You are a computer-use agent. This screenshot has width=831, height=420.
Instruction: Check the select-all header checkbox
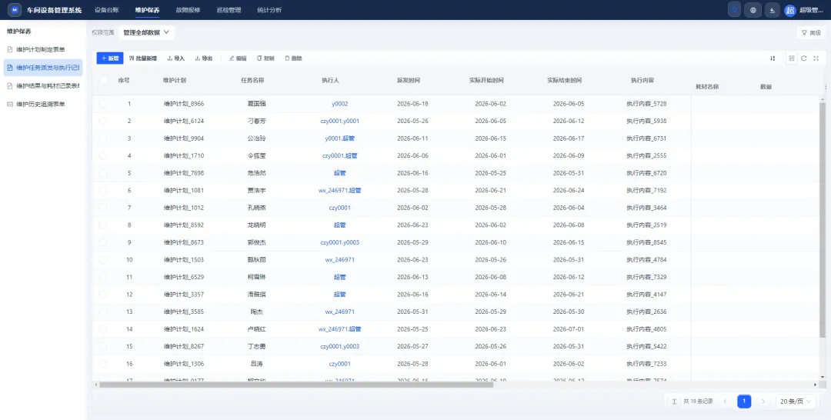pos(103,81)
